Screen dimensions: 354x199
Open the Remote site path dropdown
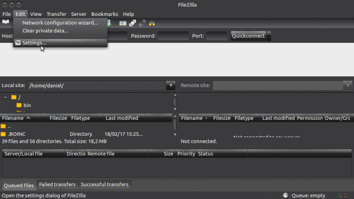[x=348, y=86]
